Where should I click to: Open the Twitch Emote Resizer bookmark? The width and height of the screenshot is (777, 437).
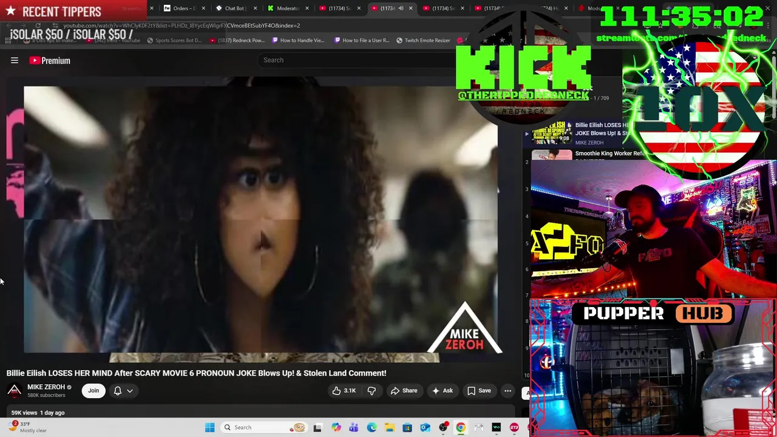[423, 41]
